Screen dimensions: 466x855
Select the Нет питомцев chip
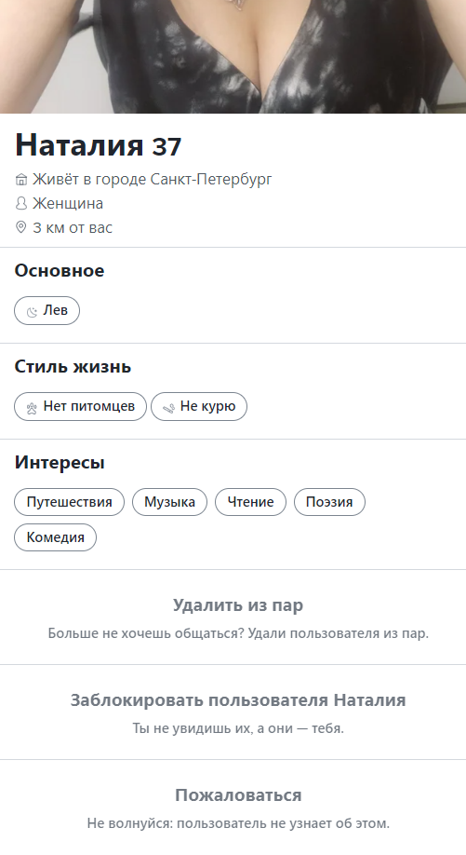pos(81,407)
